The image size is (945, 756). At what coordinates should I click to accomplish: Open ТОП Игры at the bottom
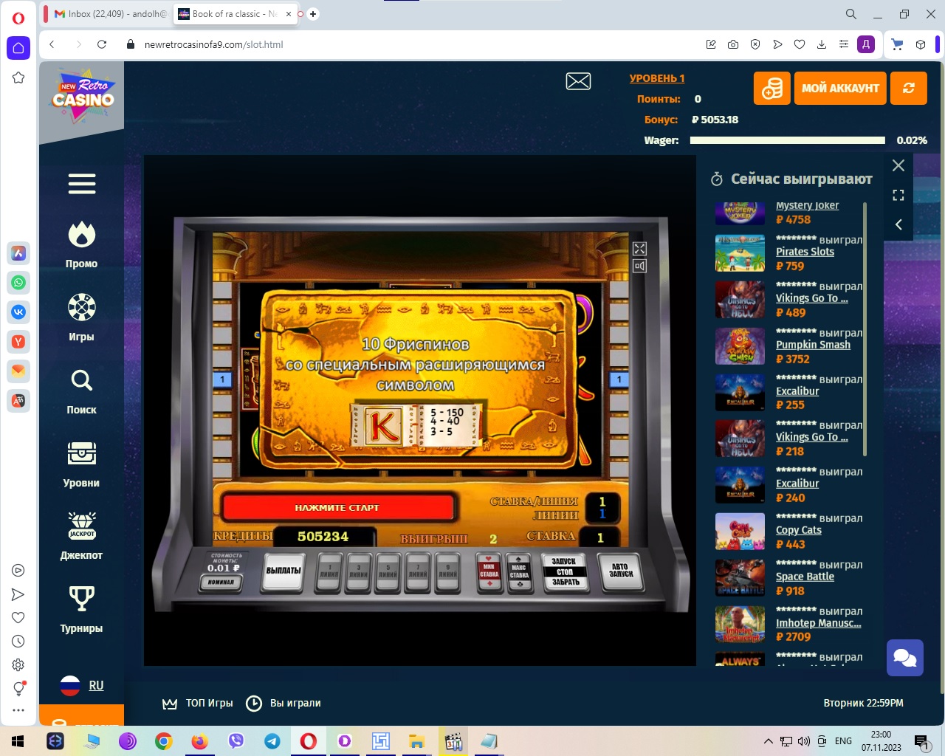(x=197, y=704)
